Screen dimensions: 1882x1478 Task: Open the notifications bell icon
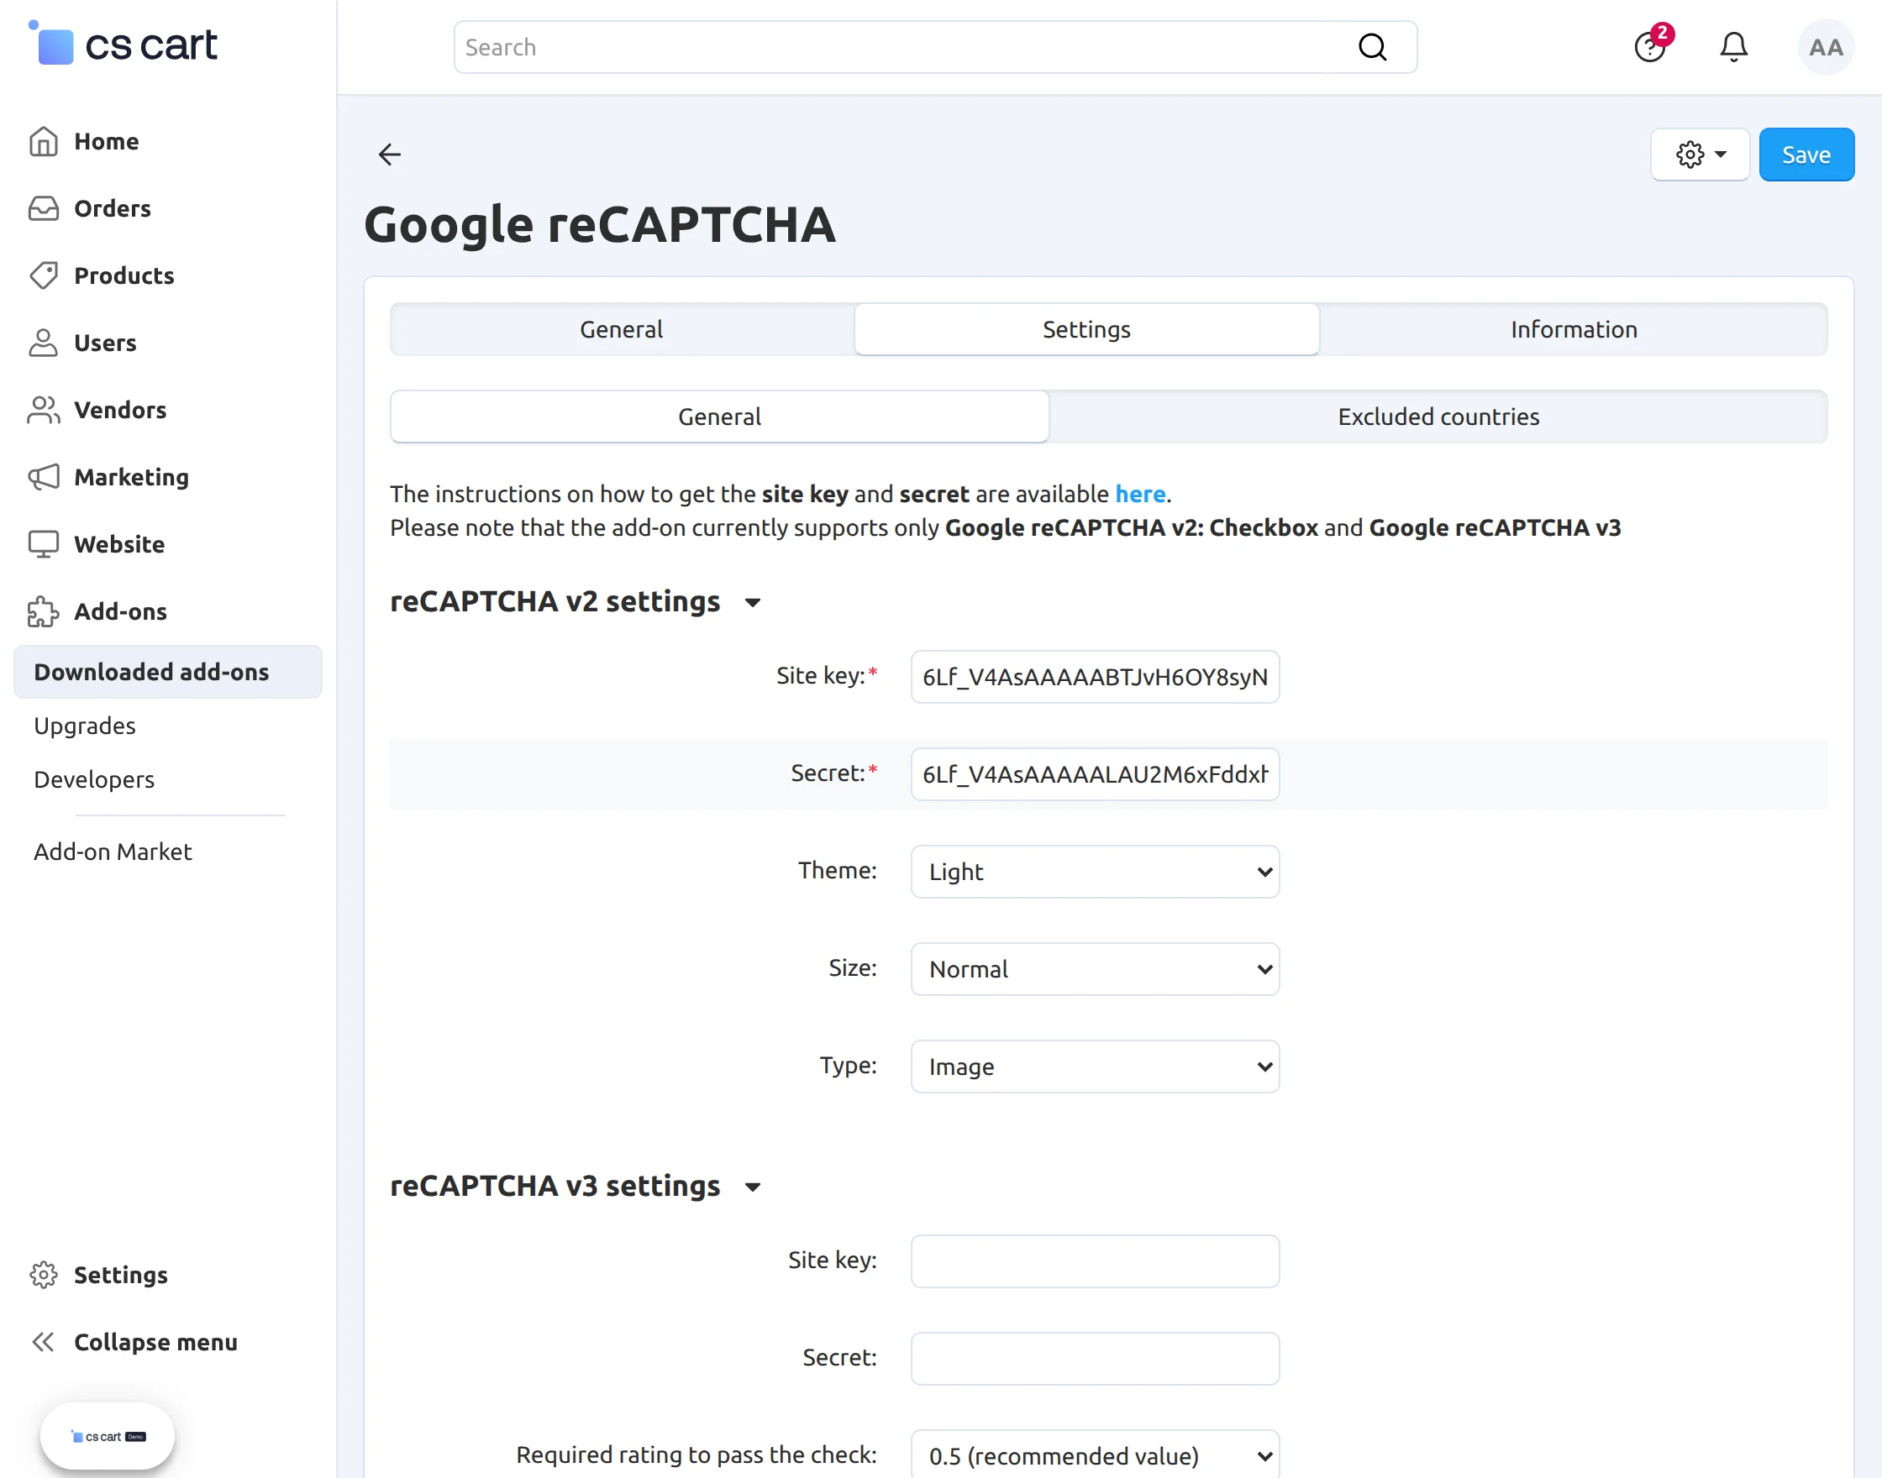tap(1734, 47)
